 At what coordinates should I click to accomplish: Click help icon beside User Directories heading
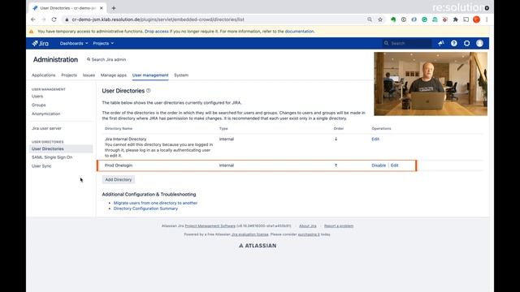(148, 90)
